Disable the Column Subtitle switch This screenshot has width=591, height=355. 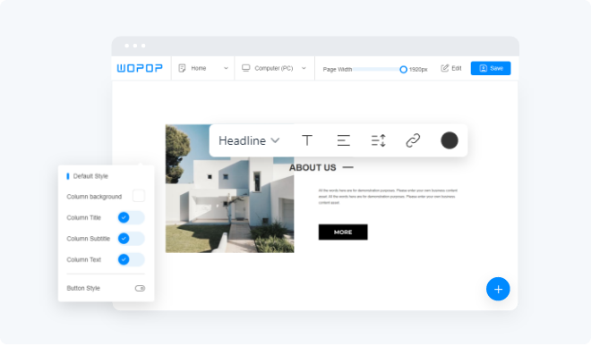131,238
